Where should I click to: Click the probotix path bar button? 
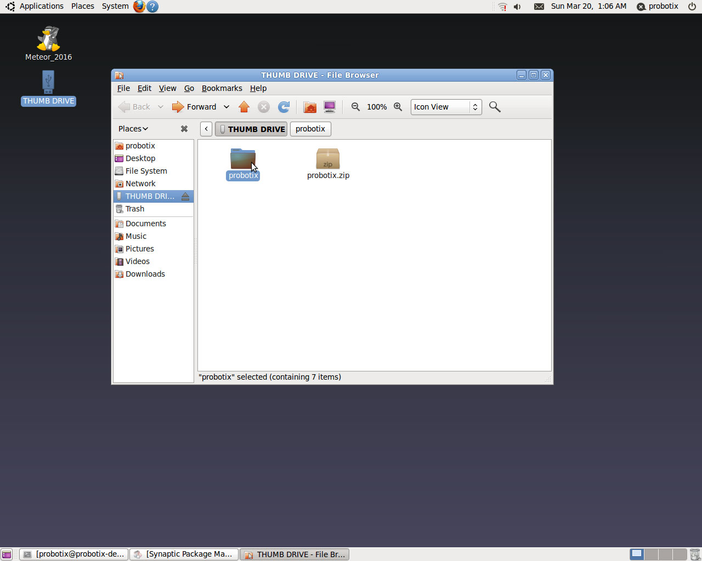(310, 129)
